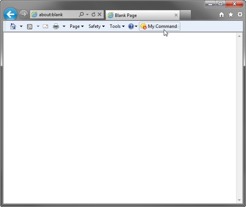Viewport: 246px width, 207px height.
Task: Open the Help dropdown arrow
Action: tap(136, 26)
